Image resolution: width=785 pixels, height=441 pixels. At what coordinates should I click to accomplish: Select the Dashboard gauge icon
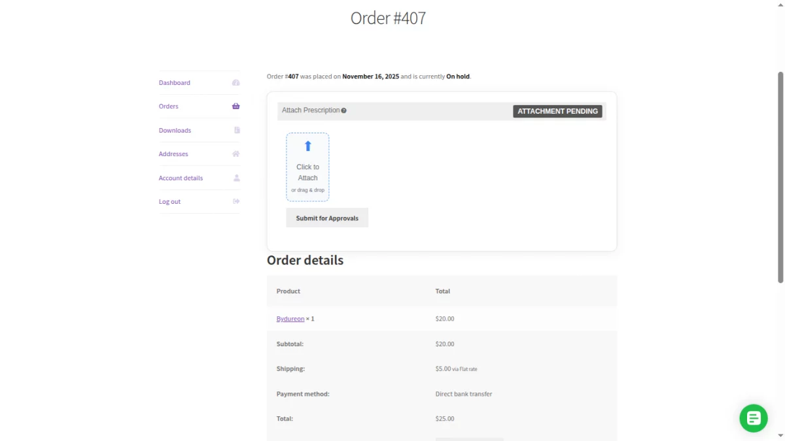pyautogui.click(x=235, y=82)
